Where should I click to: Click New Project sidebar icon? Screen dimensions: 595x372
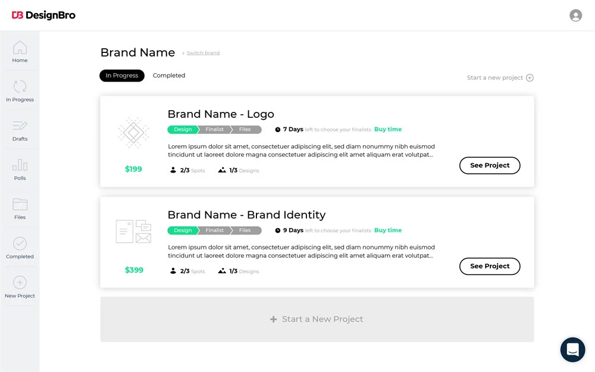20,287
